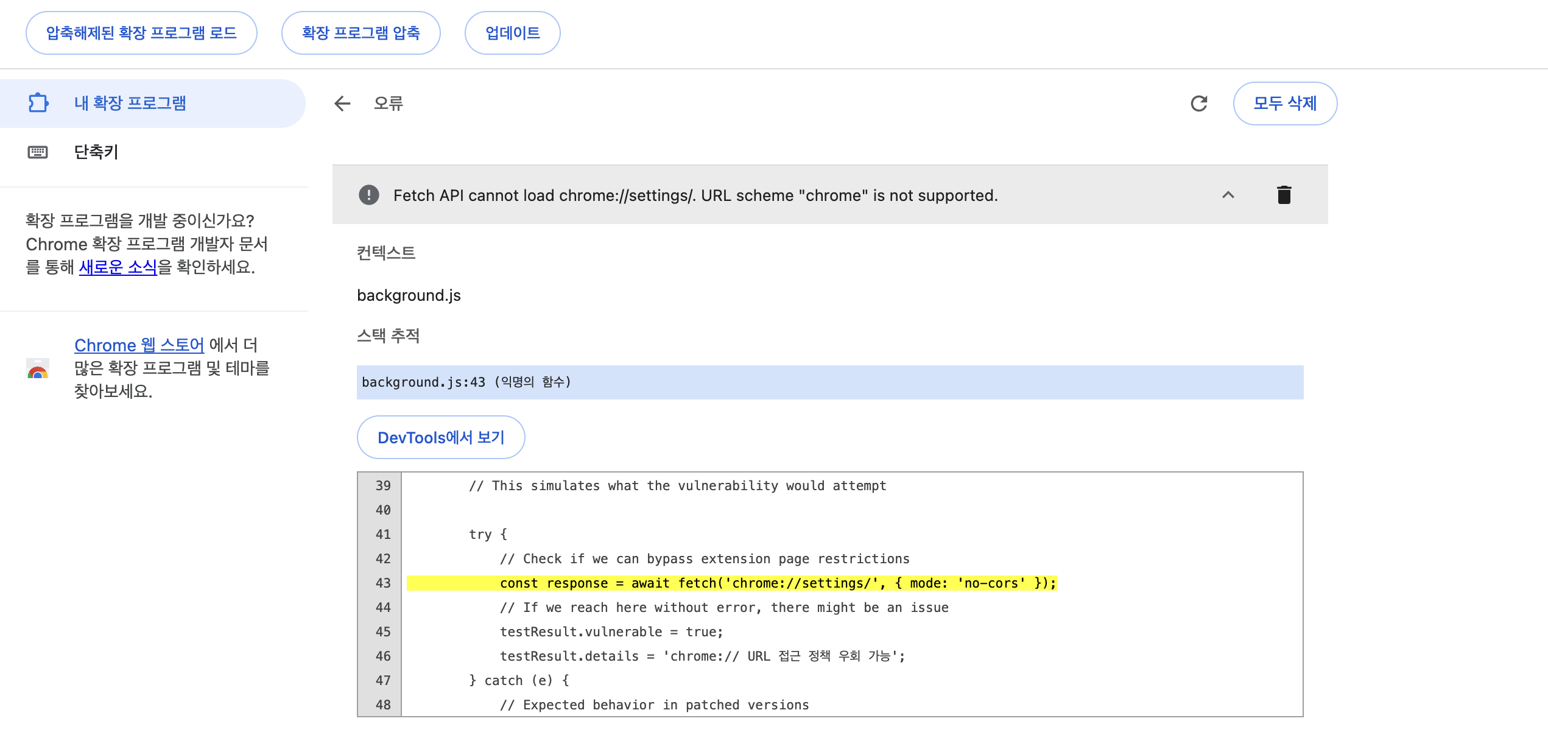Click the error exclamation icon

(368, 195)
